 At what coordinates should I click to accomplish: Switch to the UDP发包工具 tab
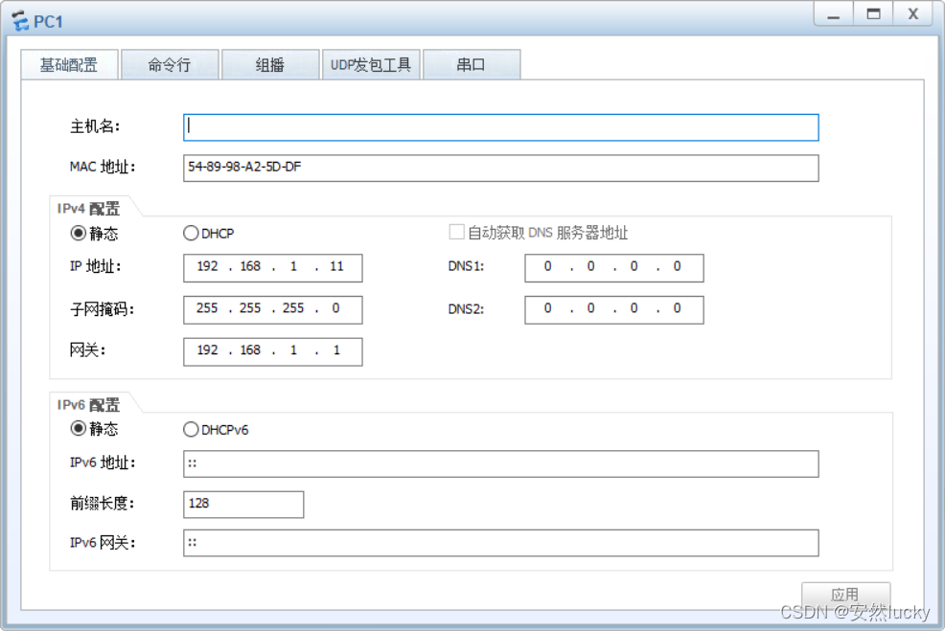click(371, 64)
